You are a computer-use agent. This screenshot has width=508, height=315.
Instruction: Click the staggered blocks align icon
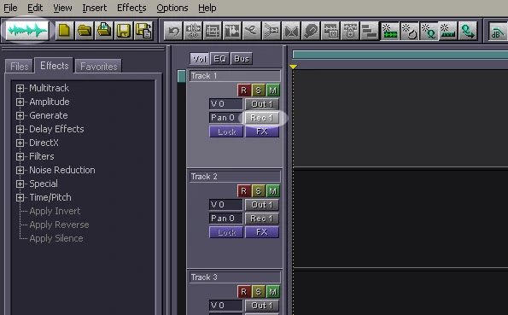click(x=370, y=31)
